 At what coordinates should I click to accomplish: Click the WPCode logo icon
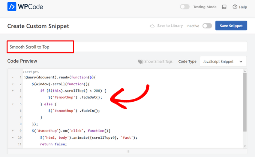coord(12,6)
